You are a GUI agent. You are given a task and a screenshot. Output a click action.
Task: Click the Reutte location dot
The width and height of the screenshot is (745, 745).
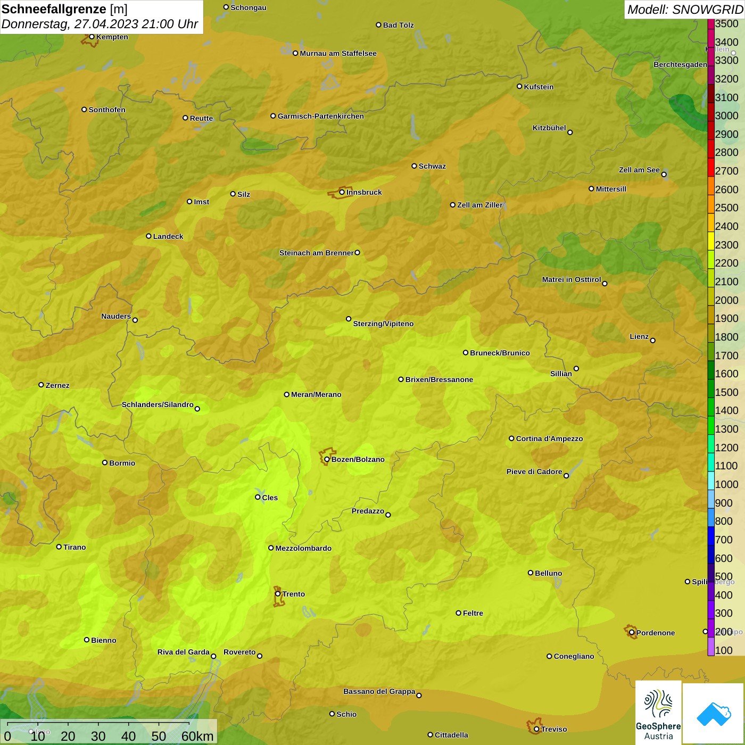pos(185,118)
